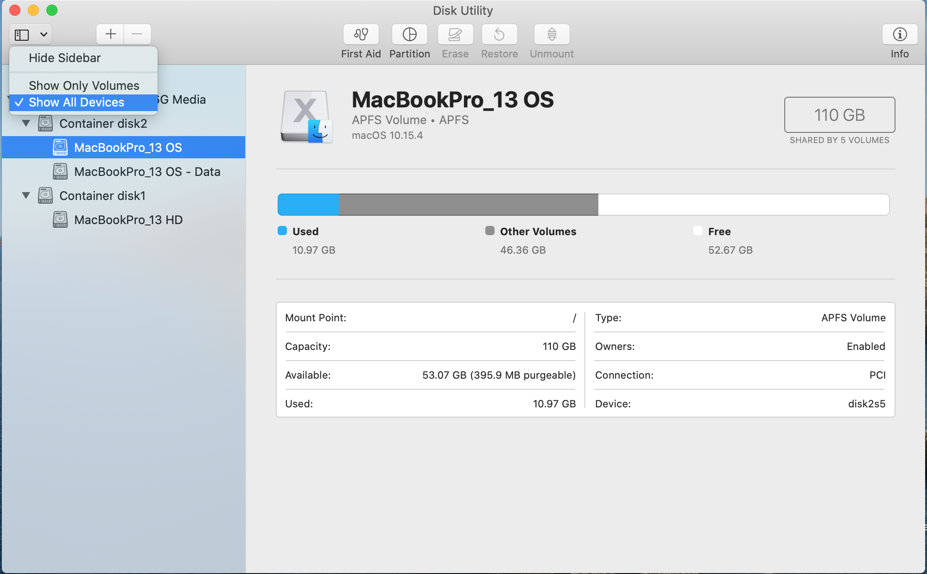Click the Type value 'APFS Volume'
This screenshot has height=574, width=927.
click(853, 318)
